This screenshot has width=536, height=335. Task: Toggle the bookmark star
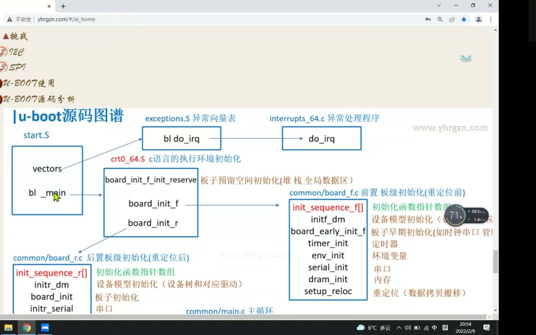click(x=464, y=19)
